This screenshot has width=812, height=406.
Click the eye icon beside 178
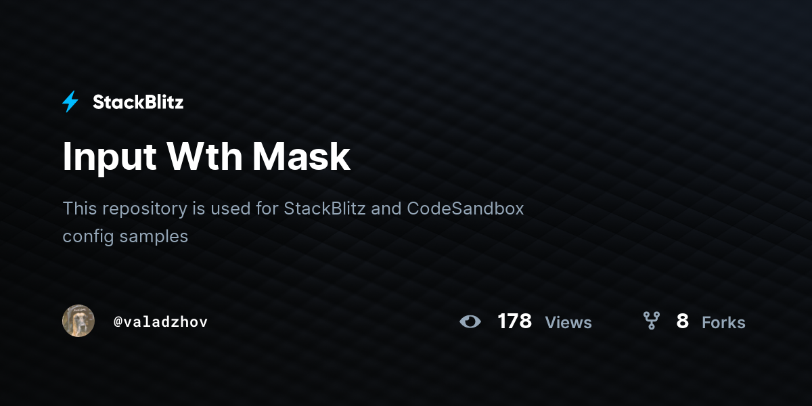click(470, 321)
